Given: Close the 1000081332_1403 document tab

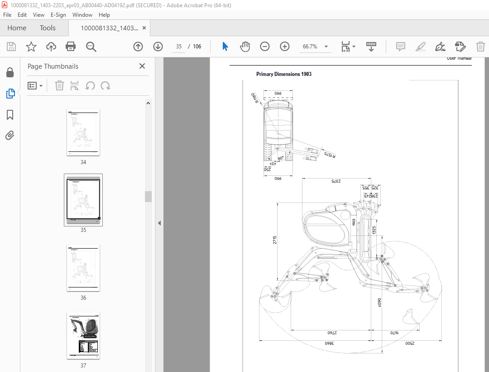Looking at the screenshot, I should tap(144, 28).
